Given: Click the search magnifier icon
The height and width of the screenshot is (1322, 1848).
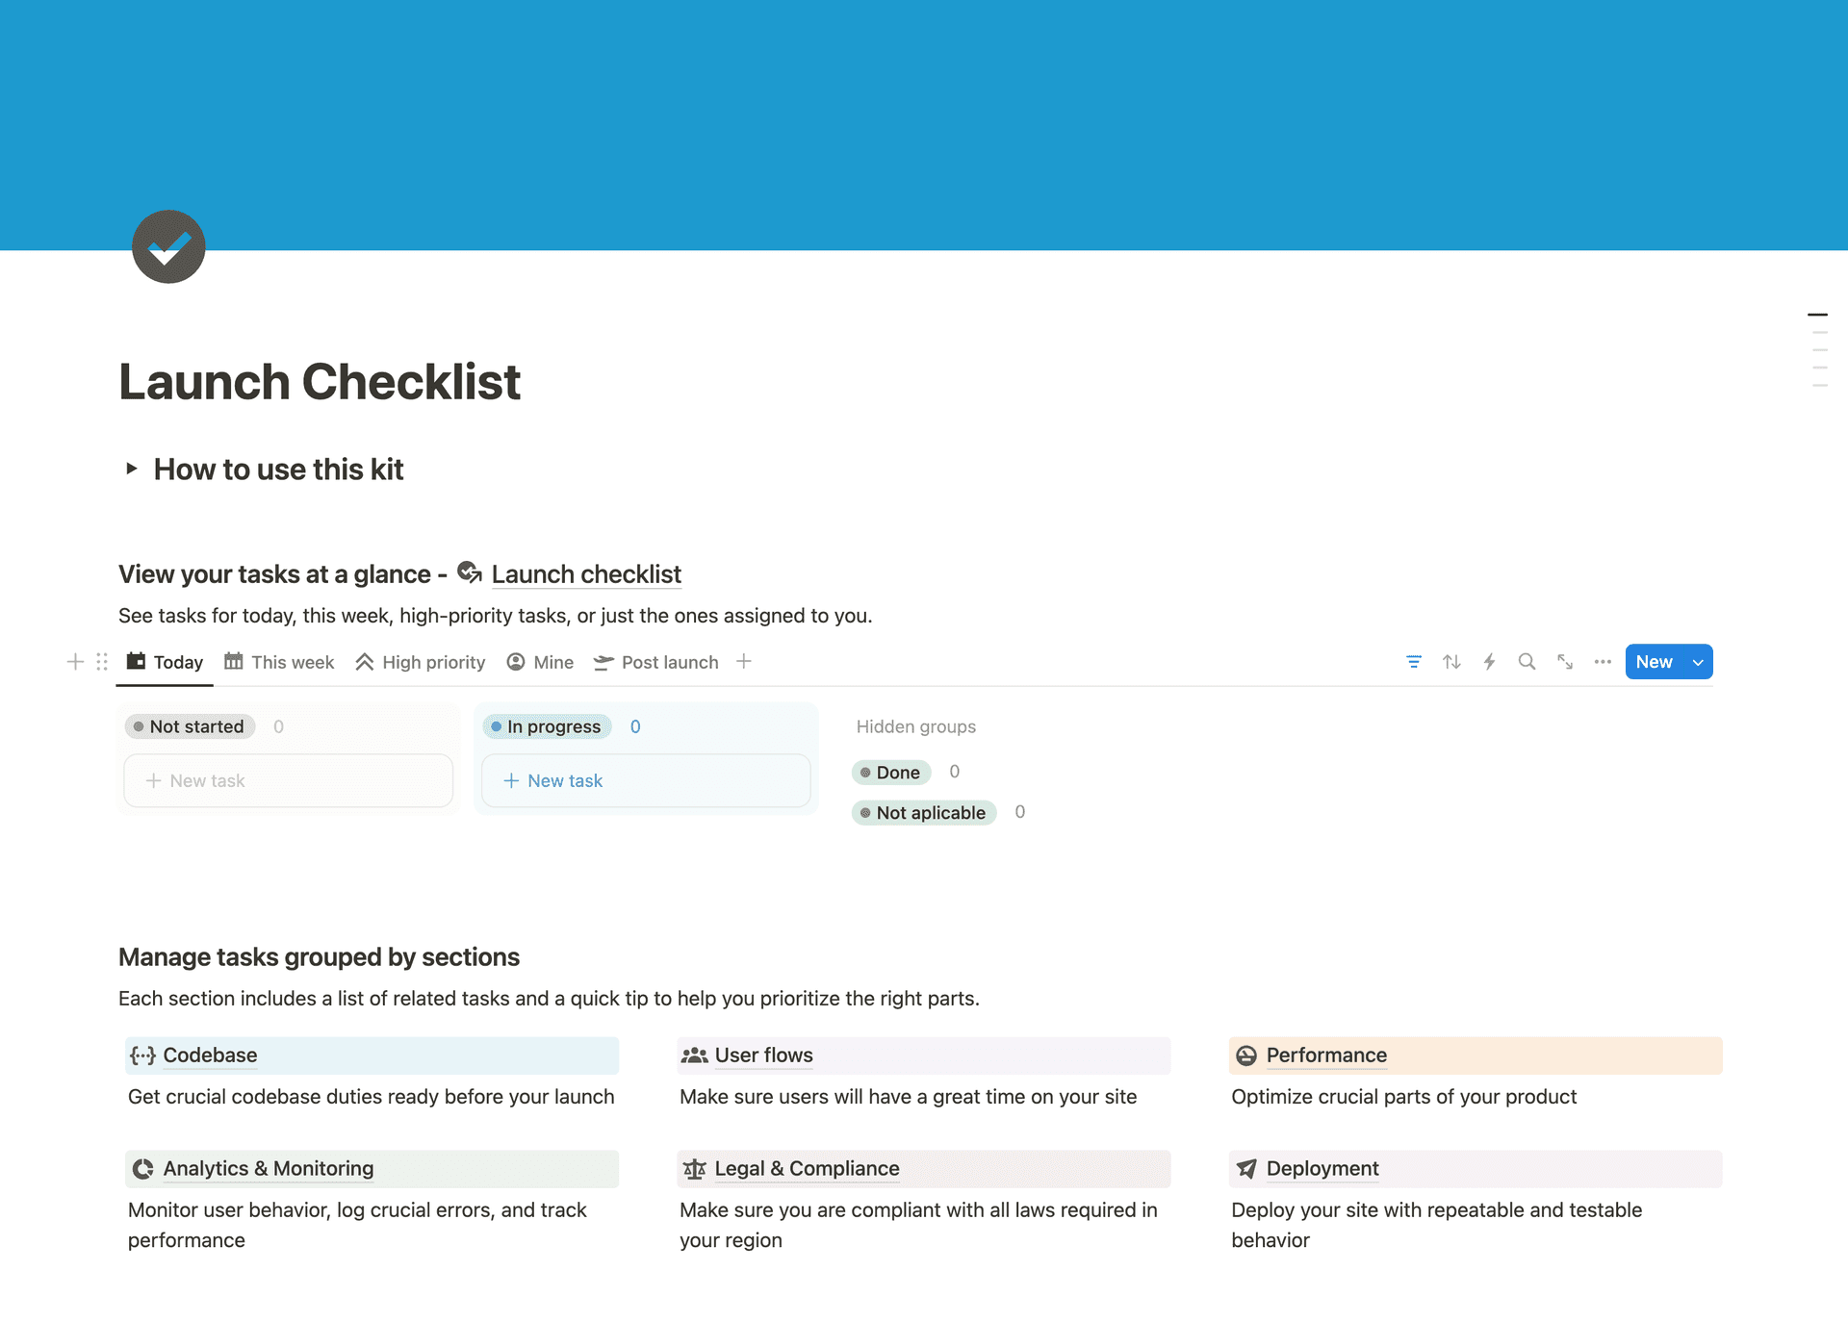Looking at the screenshot, I should [x=1527, y=662].
